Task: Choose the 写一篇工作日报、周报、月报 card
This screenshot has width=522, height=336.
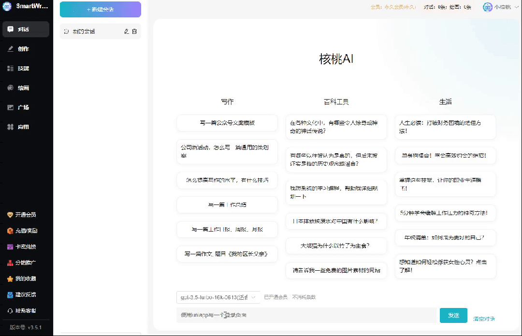Action: click(x=227, y=230)
